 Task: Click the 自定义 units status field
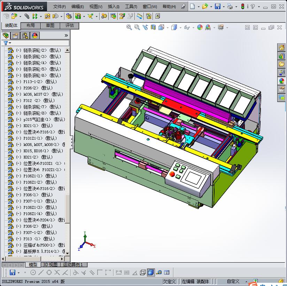[x=233, y=281]
